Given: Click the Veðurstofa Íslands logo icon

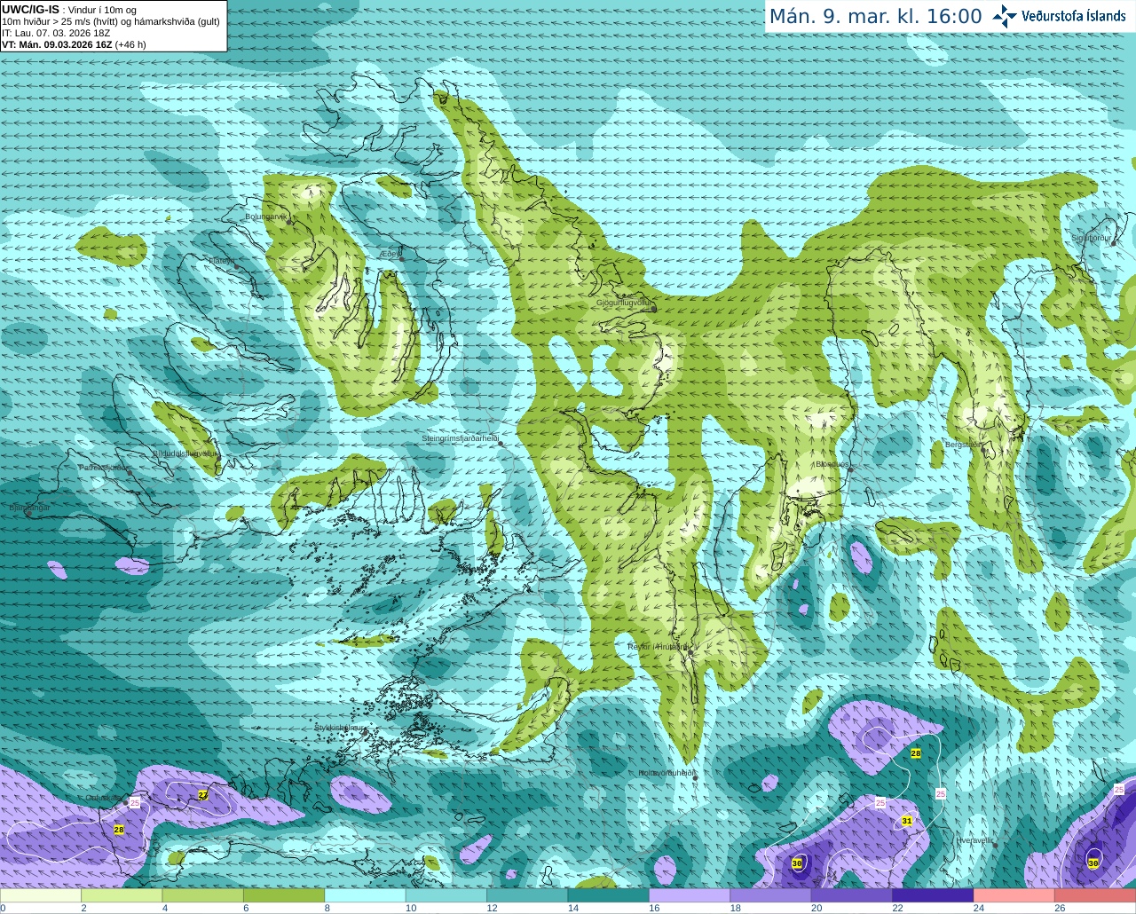Looking at the screenshot, I should click(x=1005, y=16).
